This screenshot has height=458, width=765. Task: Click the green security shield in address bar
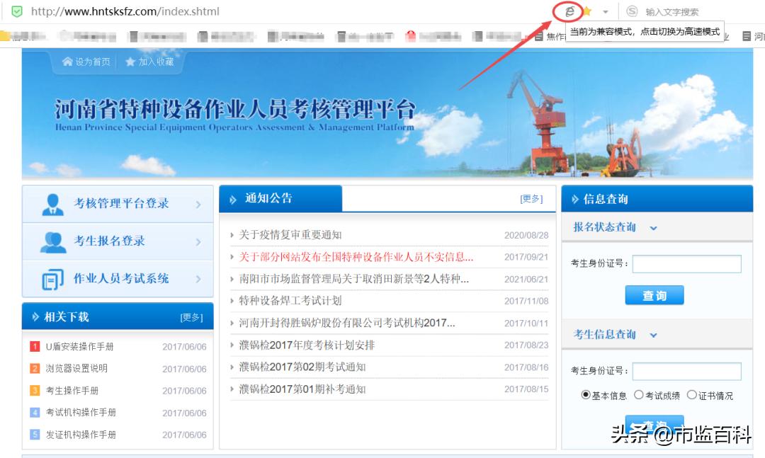click(x=16, y=11)
